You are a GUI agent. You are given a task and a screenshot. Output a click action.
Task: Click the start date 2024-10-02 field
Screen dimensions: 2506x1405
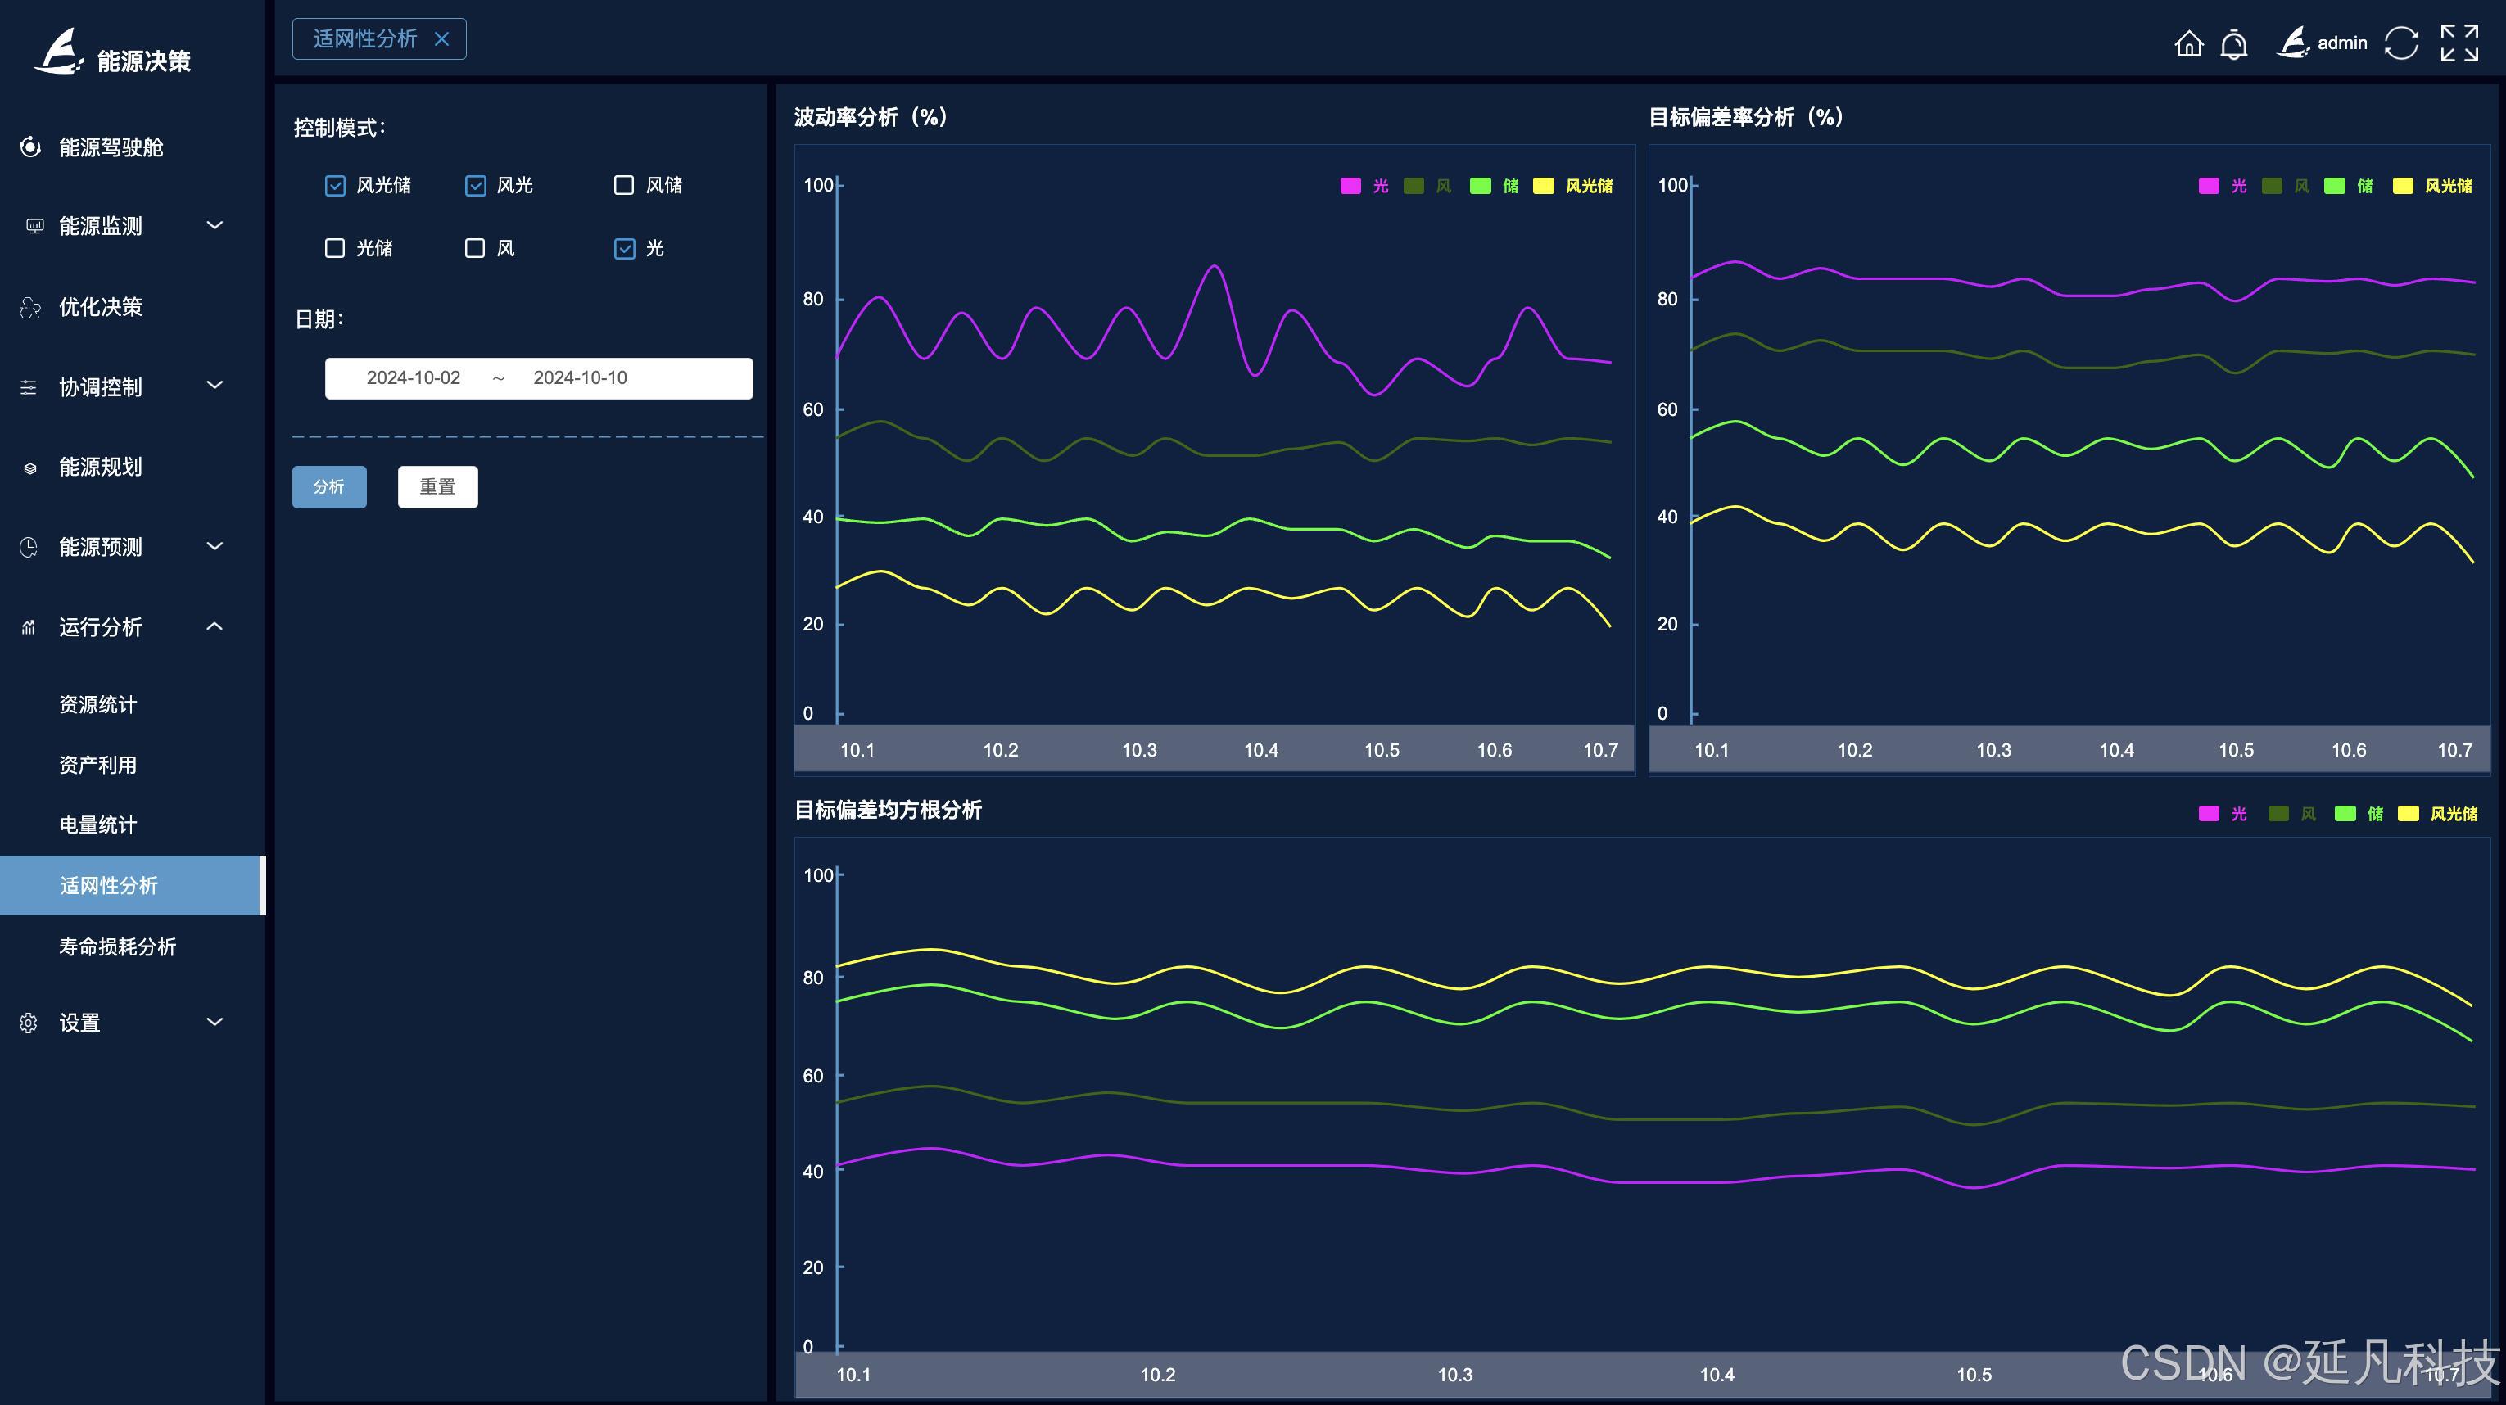tap(414, 378)
